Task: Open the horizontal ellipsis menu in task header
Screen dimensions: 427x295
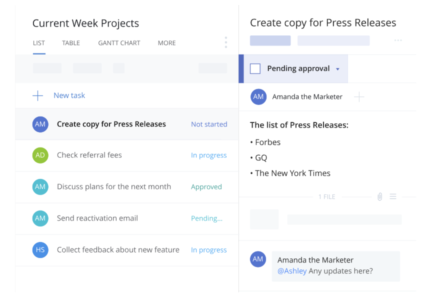Action: pyautogui.click(x=398, y=40)
